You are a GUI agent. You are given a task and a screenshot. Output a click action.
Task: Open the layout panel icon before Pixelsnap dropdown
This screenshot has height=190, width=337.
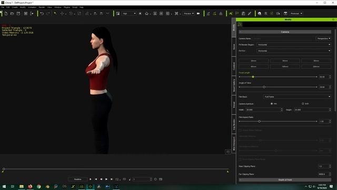(x=285, y=14)
